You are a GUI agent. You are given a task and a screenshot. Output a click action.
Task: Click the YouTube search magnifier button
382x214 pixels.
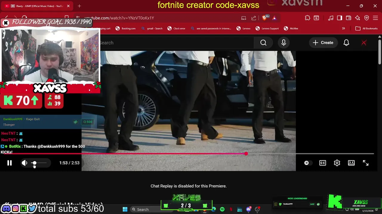pyautogui.click(x=263, y=43)
